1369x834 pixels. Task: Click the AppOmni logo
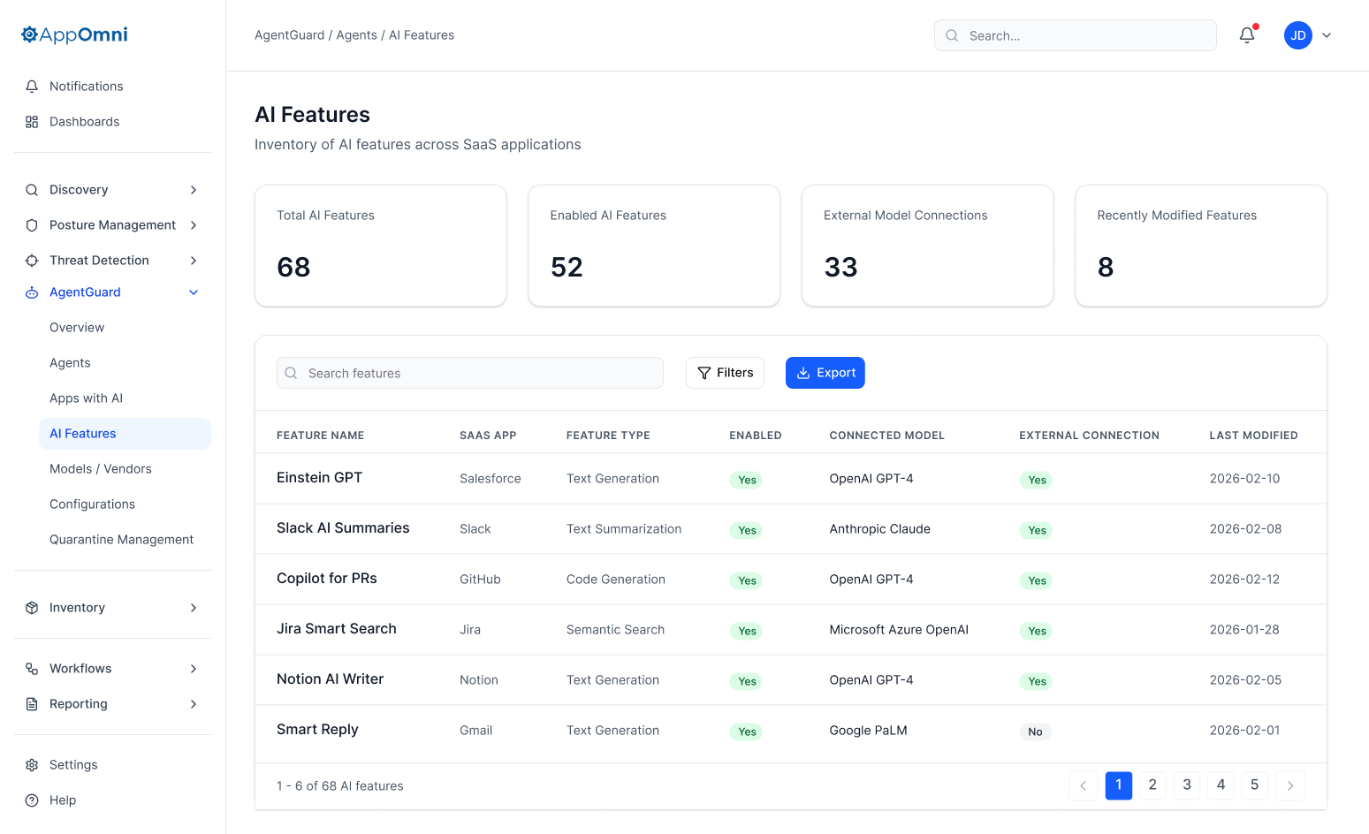[x=73, y=34]
